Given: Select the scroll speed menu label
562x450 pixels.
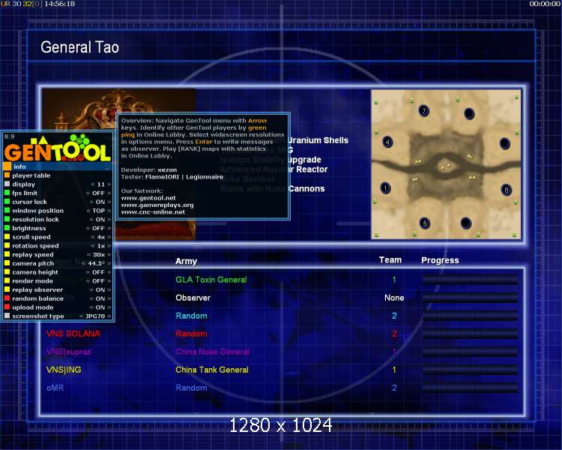Looking at the screenshot, I should click(31, 237).
